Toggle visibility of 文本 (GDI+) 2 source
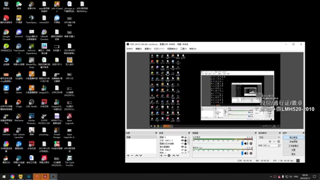Screen dimensions: 320x180 [182, 140]
